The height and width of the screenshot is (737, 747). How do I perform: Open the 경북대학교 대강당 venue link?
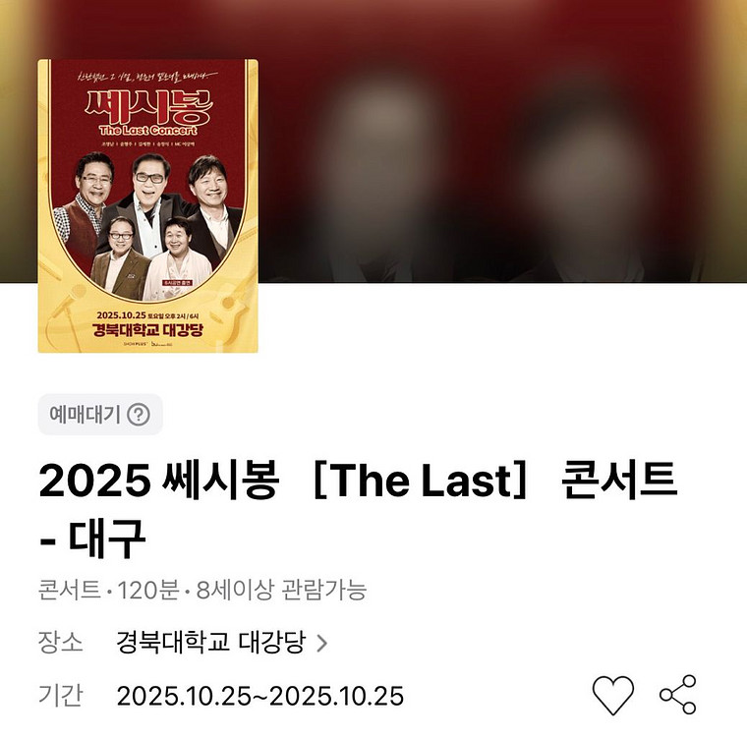tap(210, 643)
